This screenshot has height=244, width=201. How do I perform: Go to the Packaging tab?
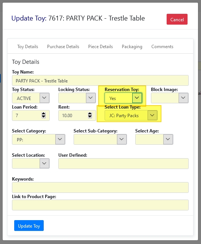tap(132, 47)
